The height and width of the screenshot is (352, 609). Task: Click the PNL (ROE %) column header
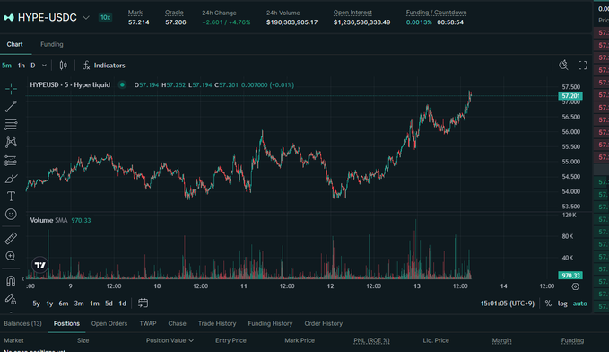tap(371, 340)
